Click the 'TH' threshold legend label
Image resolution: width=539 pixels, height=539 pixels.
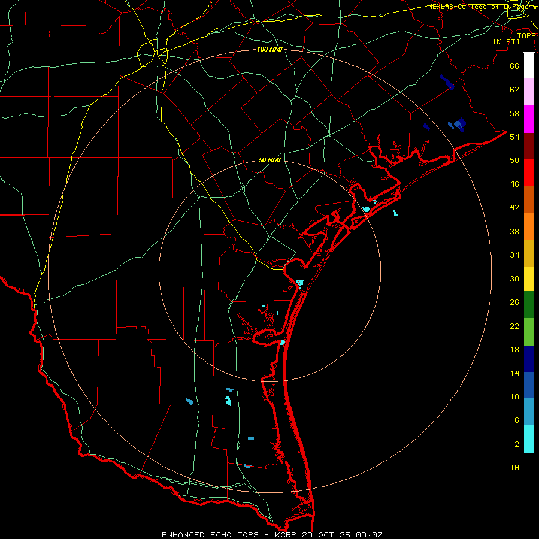(x=514, y=468)
